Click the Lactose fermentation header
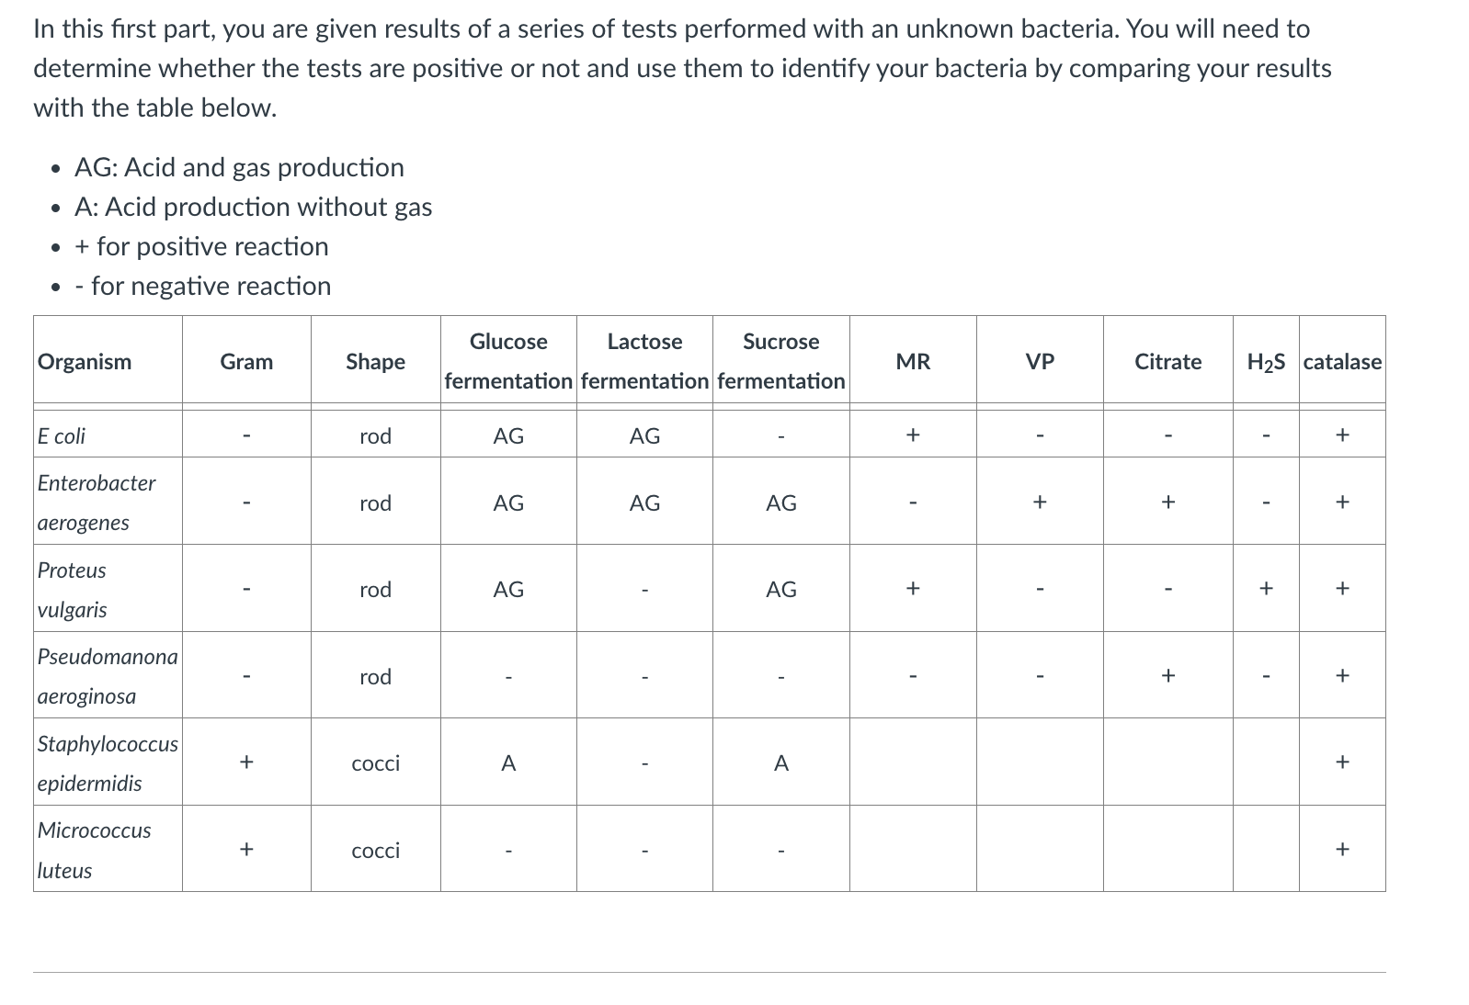 coord(644,360)
